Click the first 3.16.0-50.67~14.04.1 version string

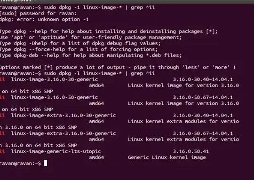tap(203, 97)
